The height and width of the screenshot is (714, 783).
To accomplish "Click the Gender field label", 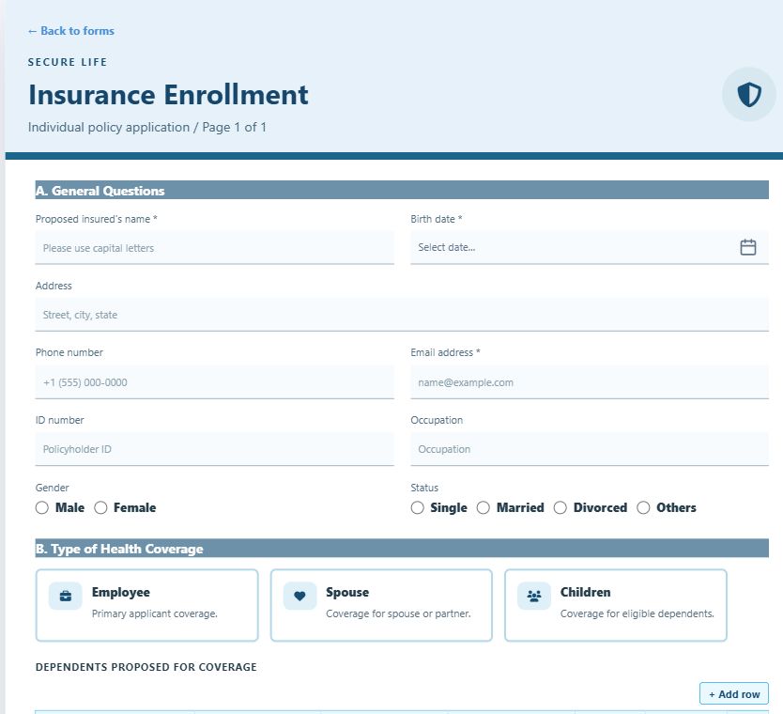I will [52, 488].
